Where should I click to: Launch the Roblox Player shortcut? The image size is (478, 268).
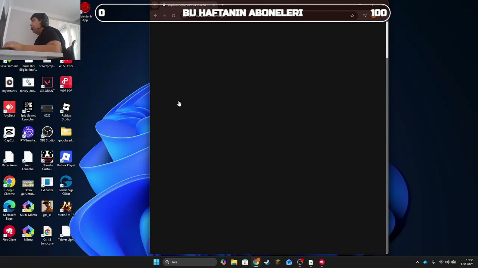[x=66, y=159]
